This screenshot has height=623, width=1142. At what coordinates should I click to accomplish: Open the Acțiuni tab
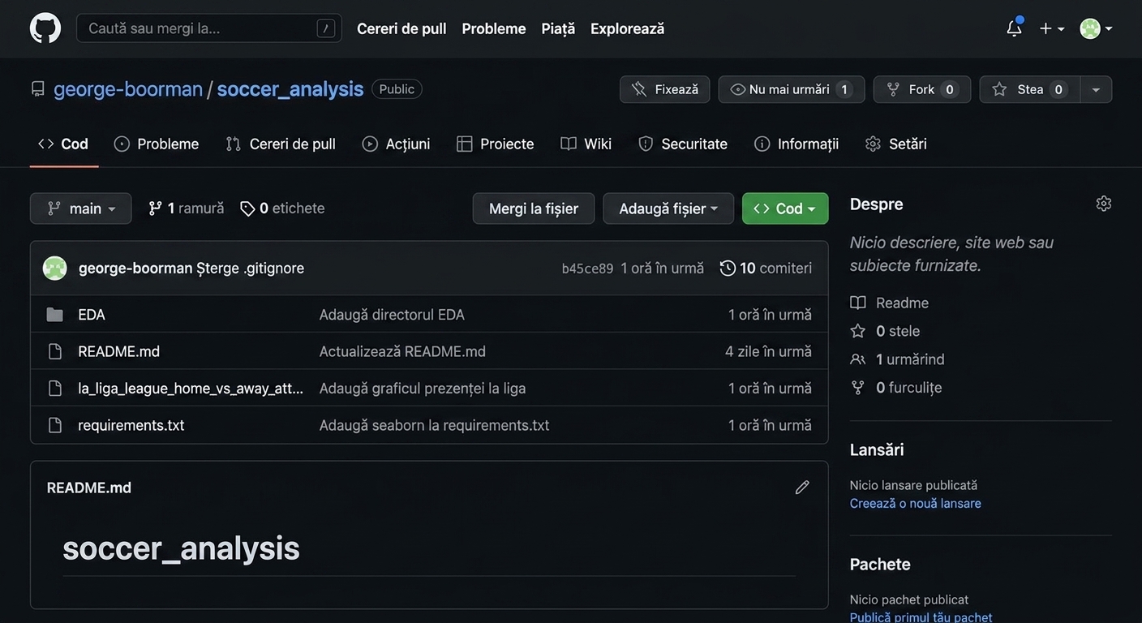[x=396, y=144]
